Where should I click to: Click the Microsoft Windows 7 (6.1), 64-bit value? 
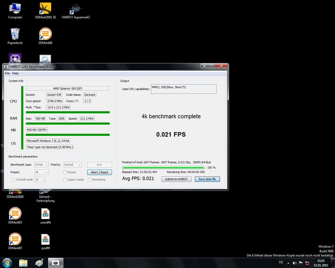48,141
